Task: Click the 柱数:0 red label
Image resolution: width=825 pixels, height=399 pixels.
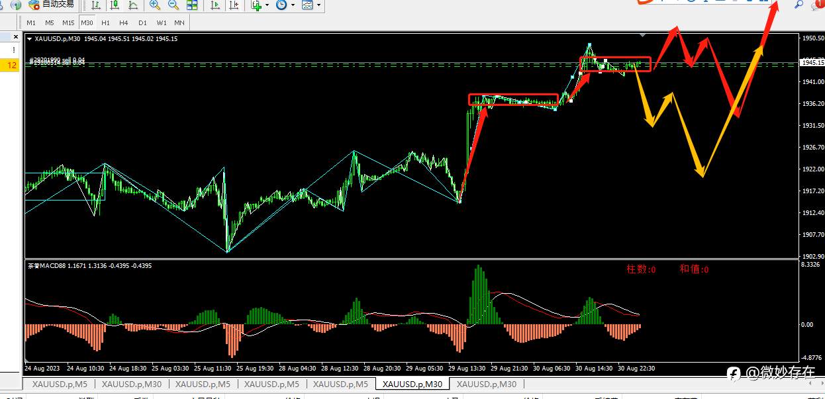Action: [x=641, y=269]
